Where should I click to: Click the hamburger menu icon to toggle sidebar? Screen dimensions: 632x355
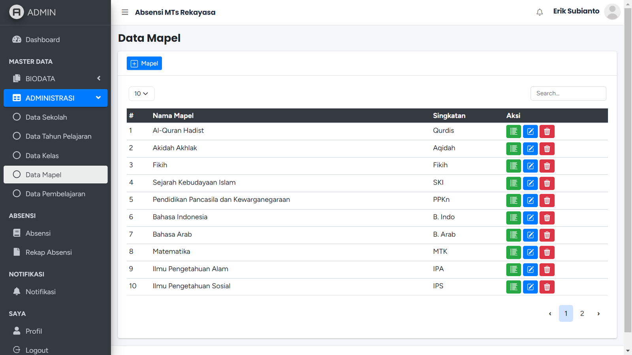click(125, 12)
